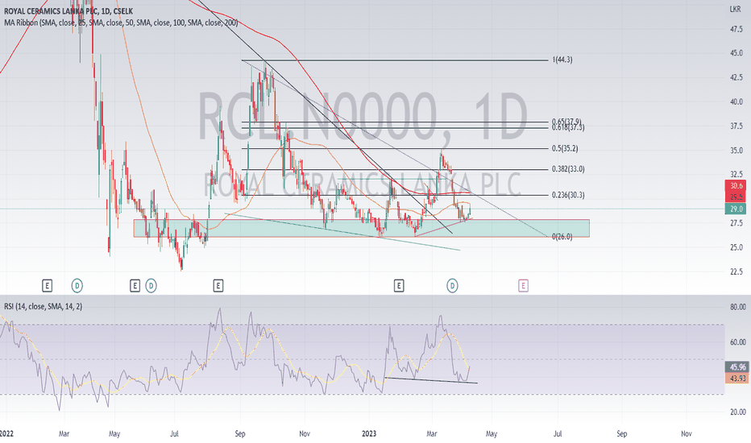Click the 45.96 RSI value label

(x=737, y=367)
